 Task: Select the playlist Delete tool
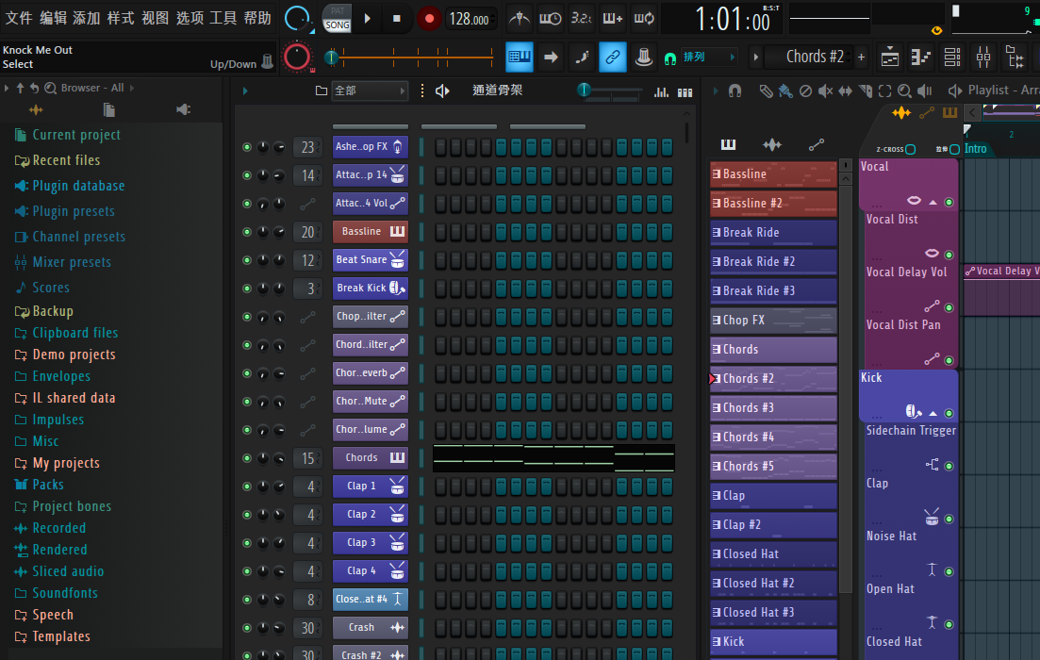pyautogui.click(x=805, y=91)
